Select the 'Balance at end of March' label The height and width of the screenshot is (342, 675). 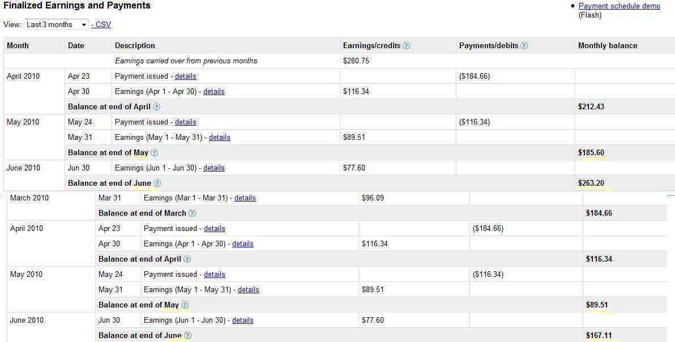pyautogui.click(x=142, y=213)
